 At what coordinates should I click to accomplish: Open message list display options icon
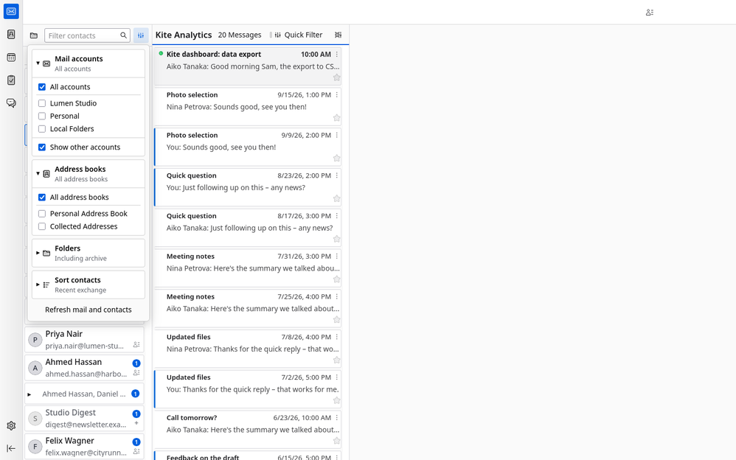(338, 35)
